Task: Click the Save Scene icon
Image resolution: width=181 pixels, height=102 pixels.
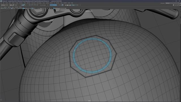Action: pyautogui.click(x=13, y=5)
